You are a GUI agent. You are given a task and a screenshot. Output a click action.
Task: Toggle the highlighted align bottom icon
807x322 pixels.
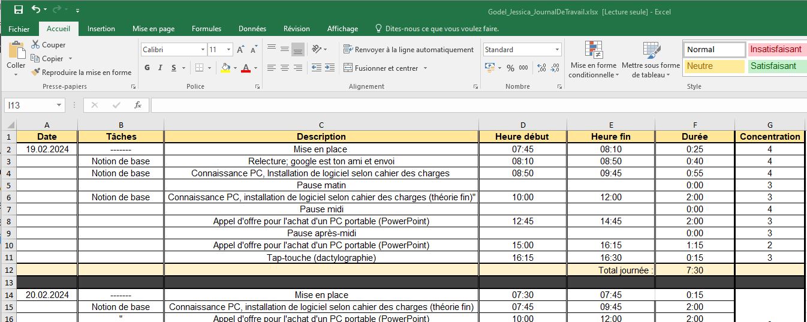pyautogui.click(x=298, y=49)
